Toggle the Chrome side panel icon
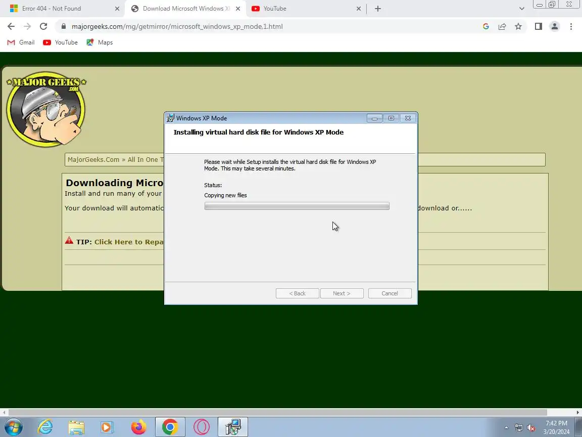 tap(538, 26)
